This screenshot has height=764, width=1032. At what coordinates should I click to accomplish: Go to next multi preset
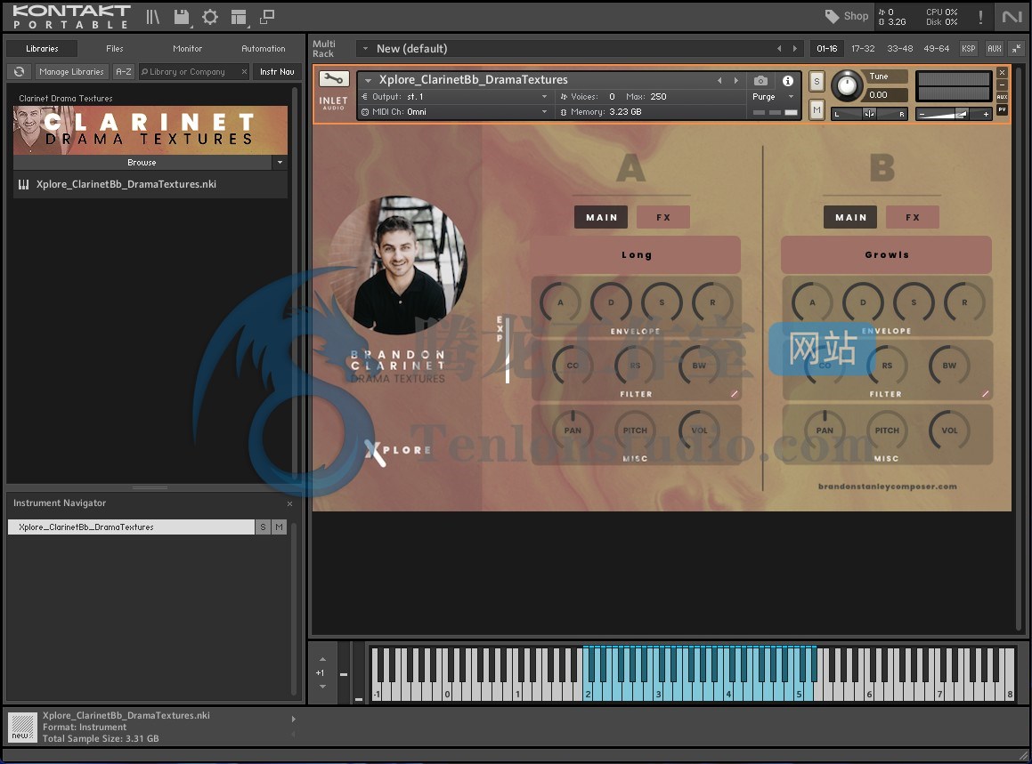pyautogui.click(x=795, y=49)
